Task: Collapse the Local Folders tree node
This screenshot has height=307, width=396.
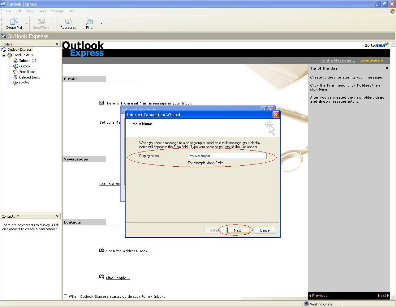Action: [x=4, y=55]
